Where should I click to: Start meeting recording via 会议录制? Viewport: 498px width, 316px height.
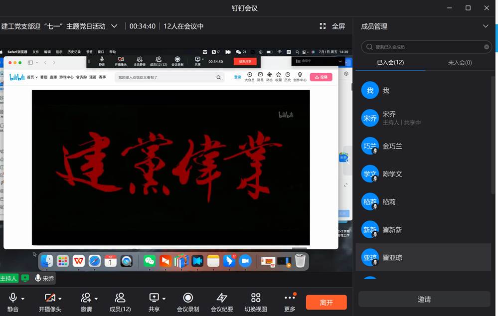pyautogui.click(x=188, y=298)
